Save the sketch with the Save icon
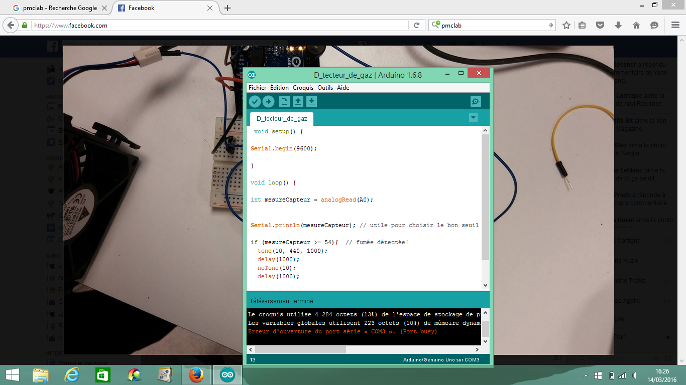The height and width of the screenshot is (385, 686). point(311,102)
